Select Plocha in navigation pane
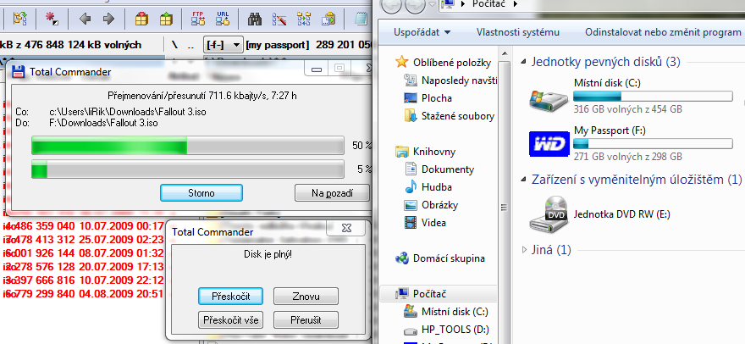Screen dimensions: 745x344 click(x=428, y=98)
